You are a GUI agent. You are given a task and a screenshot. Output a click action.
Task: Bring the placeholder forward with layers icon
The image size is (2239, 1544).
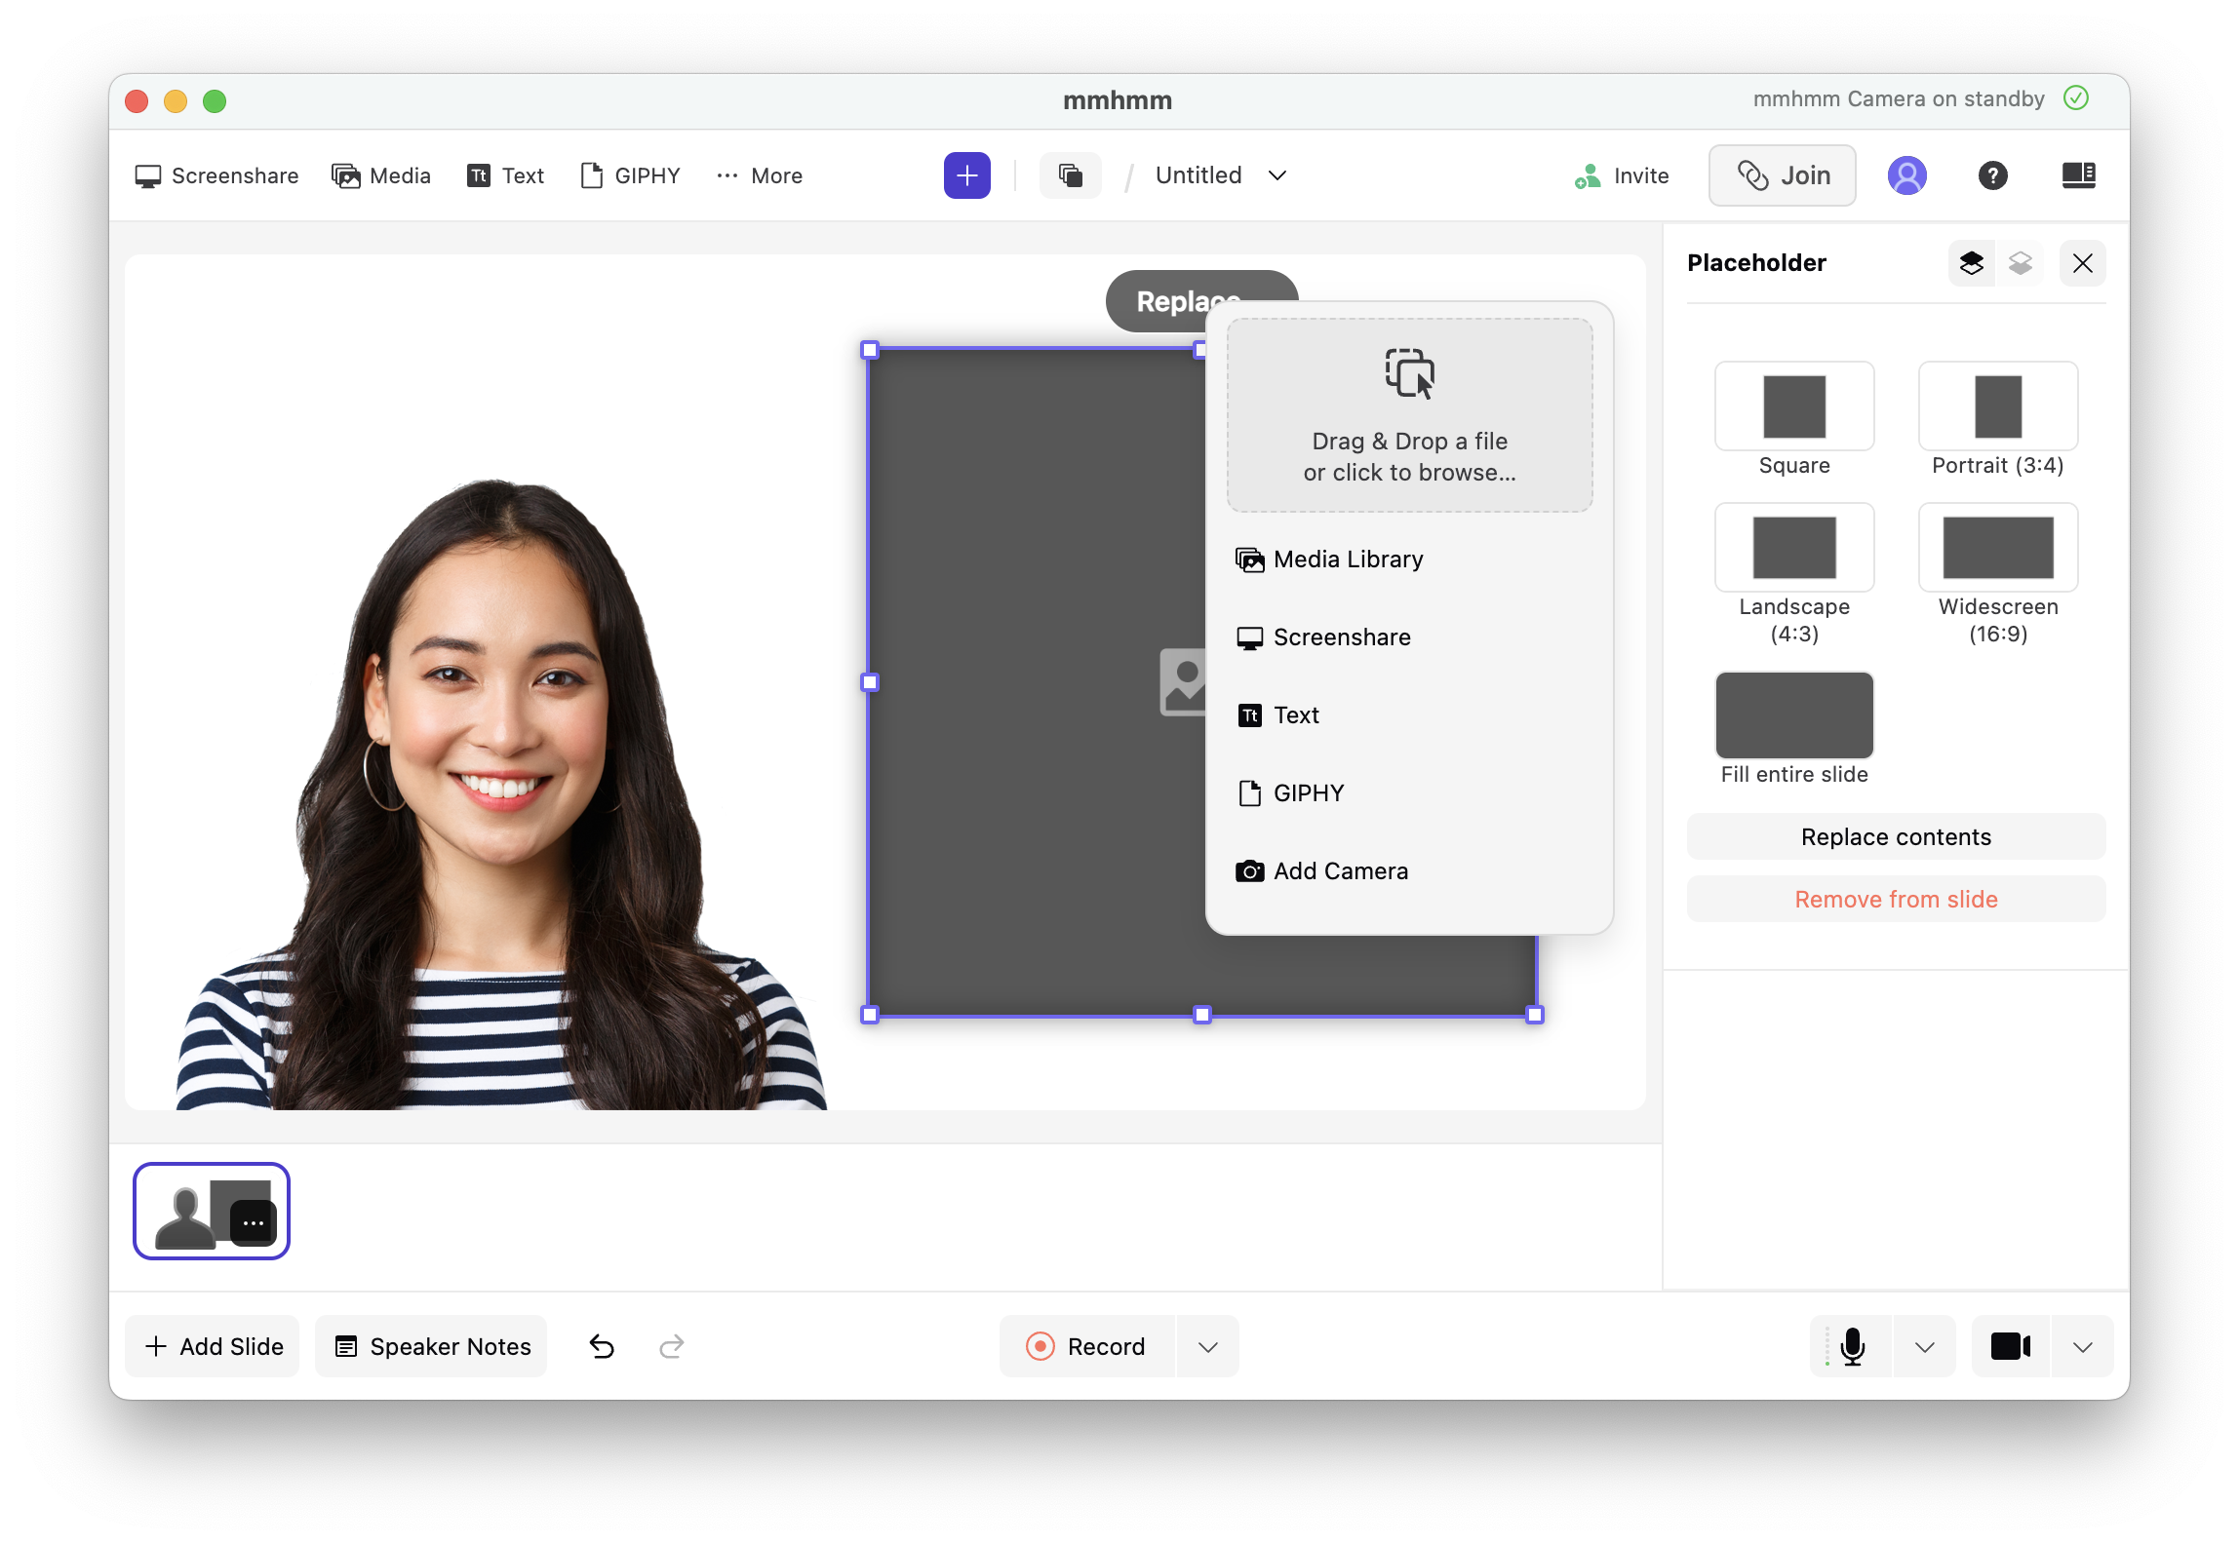(x=1971, y=263)
